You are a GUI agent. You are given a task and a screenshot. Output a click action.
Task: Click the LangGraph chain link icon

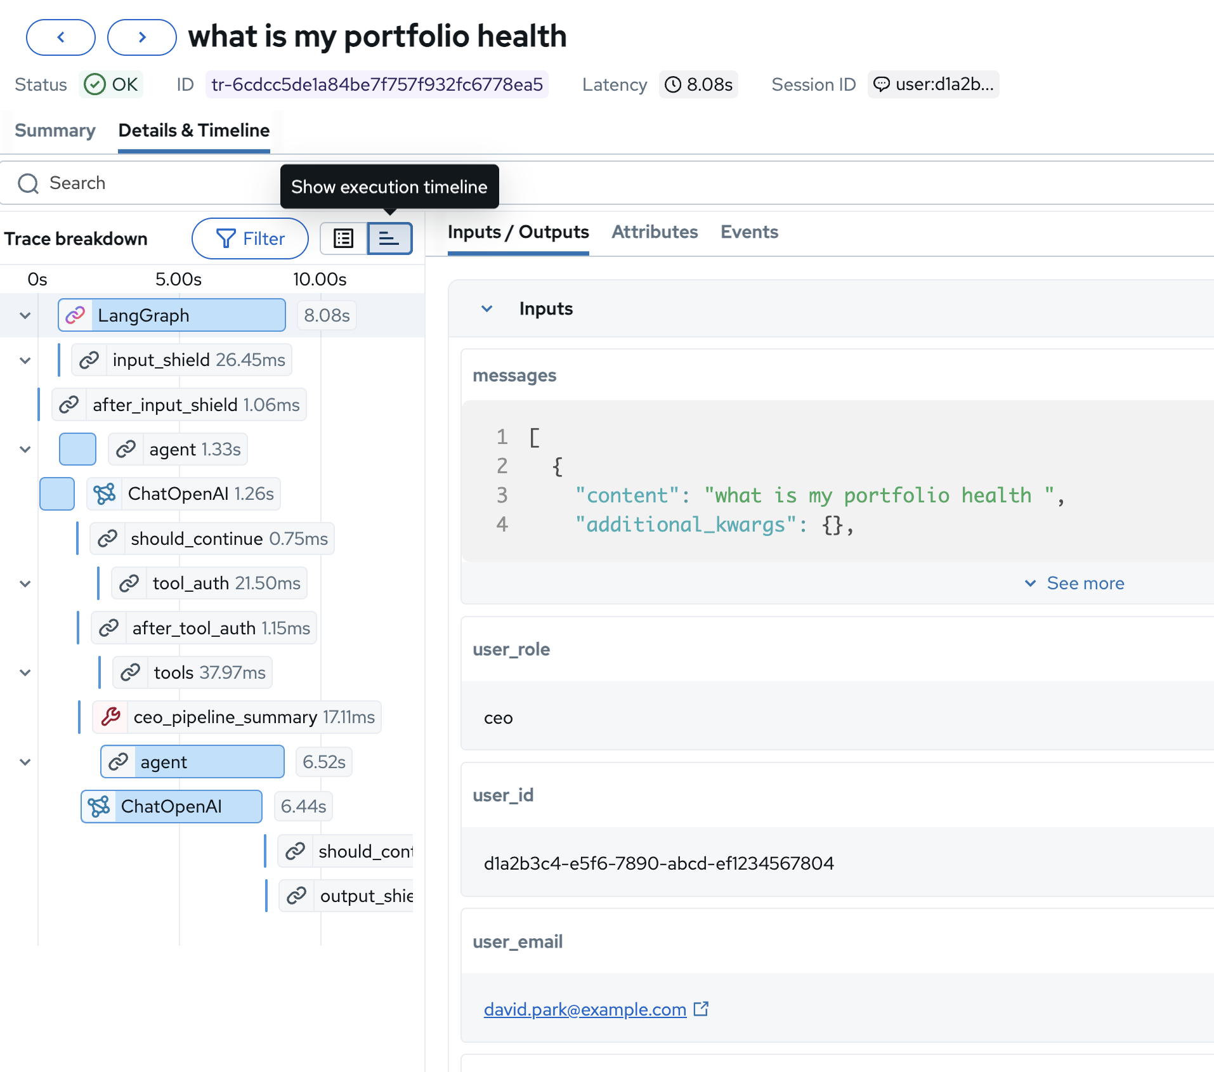[x=75, y=315]
